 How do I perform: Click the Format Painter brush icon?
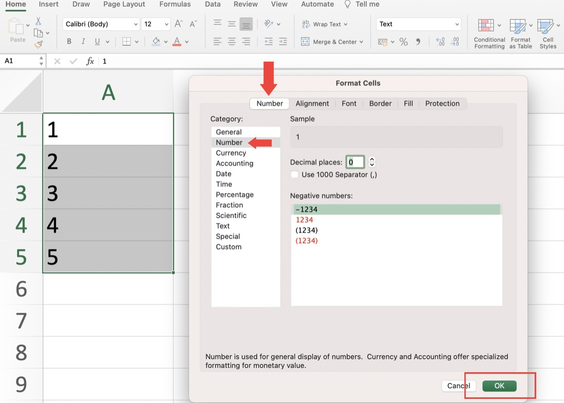39,45
